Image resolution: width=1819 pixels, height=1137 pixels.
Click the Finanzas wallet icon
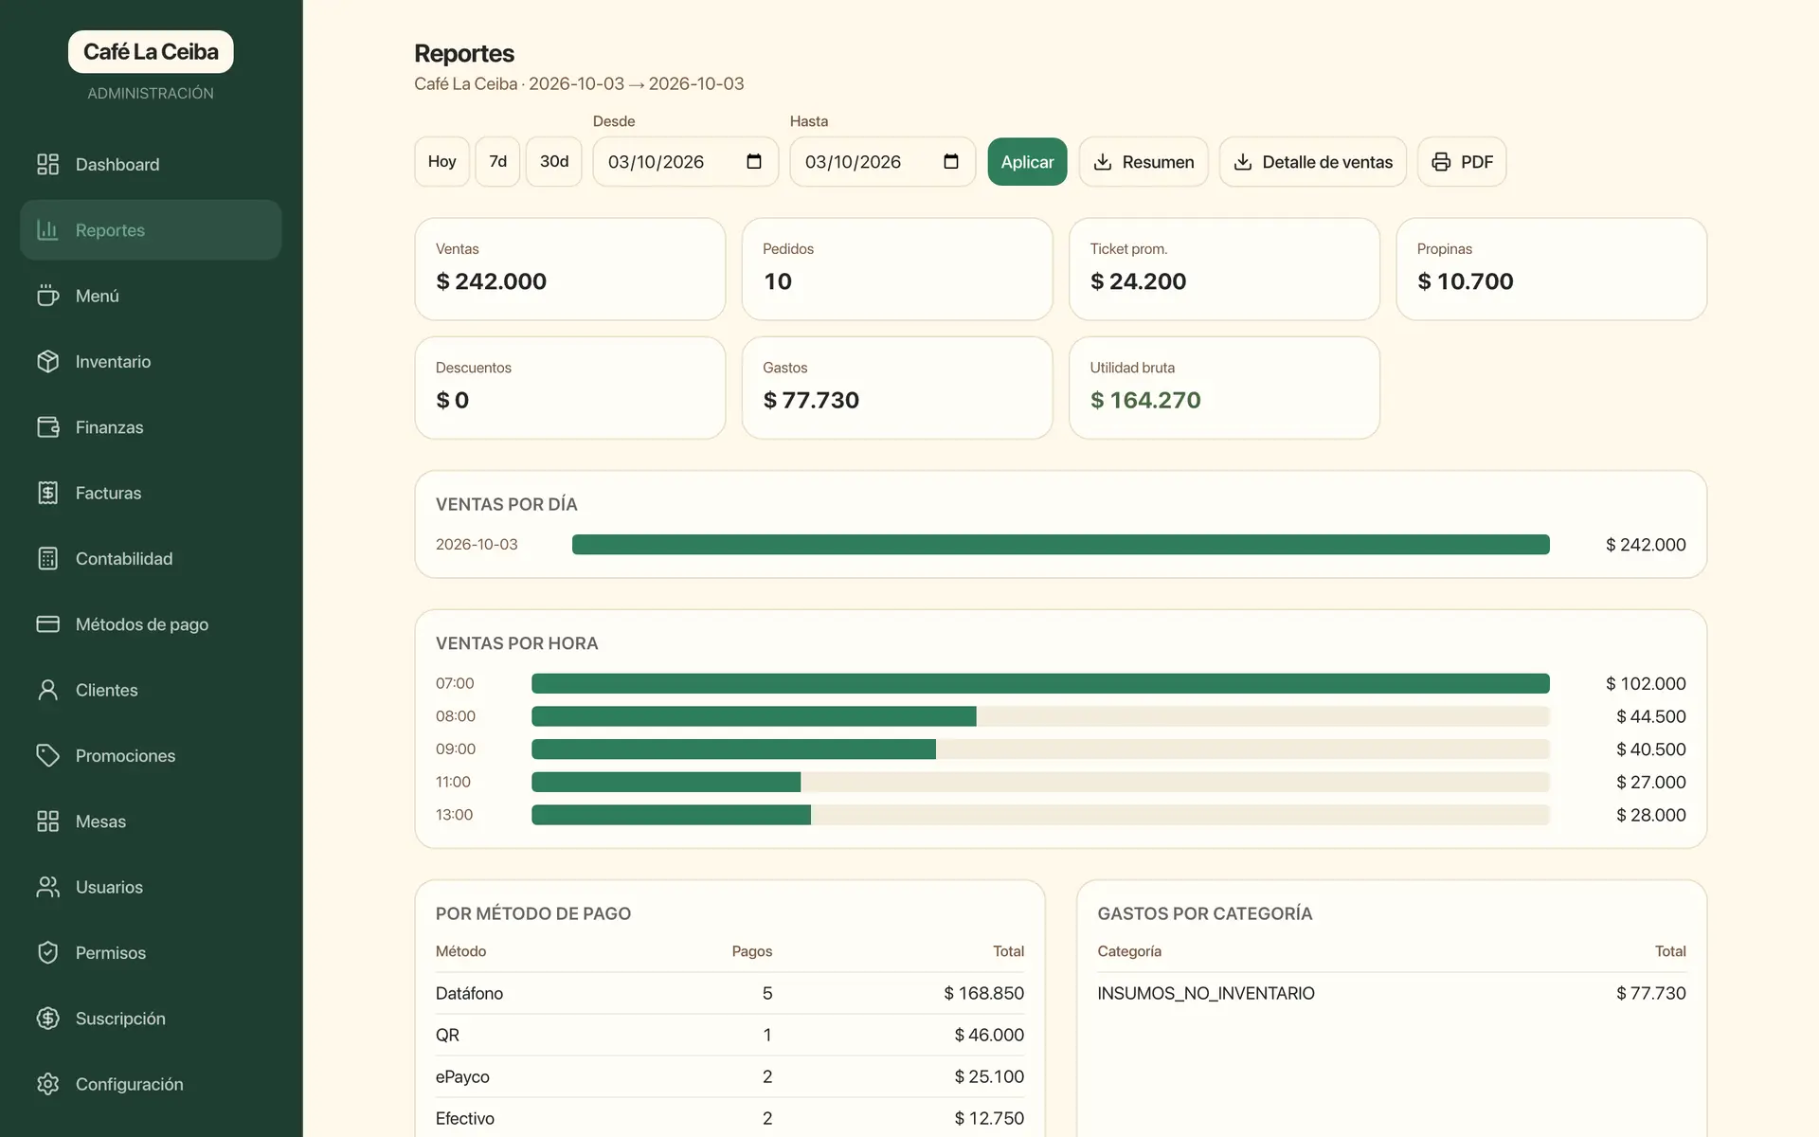coord(47,427)
